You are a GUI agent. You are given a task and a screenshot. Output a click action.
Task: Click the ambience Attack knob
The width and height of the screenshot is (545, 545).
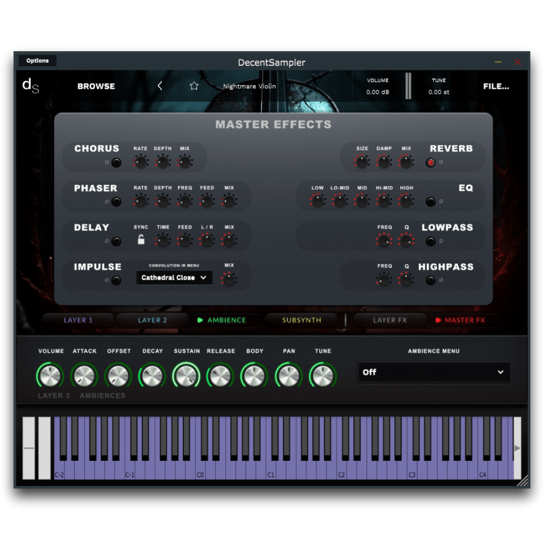point(84,375)
